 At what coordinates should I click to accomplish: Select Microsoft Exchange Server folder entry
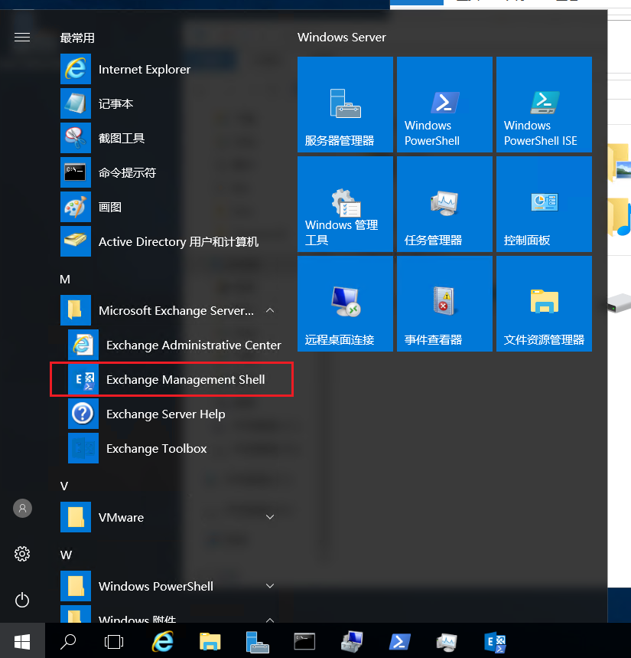pyautogui.click(x=168, y=310)
